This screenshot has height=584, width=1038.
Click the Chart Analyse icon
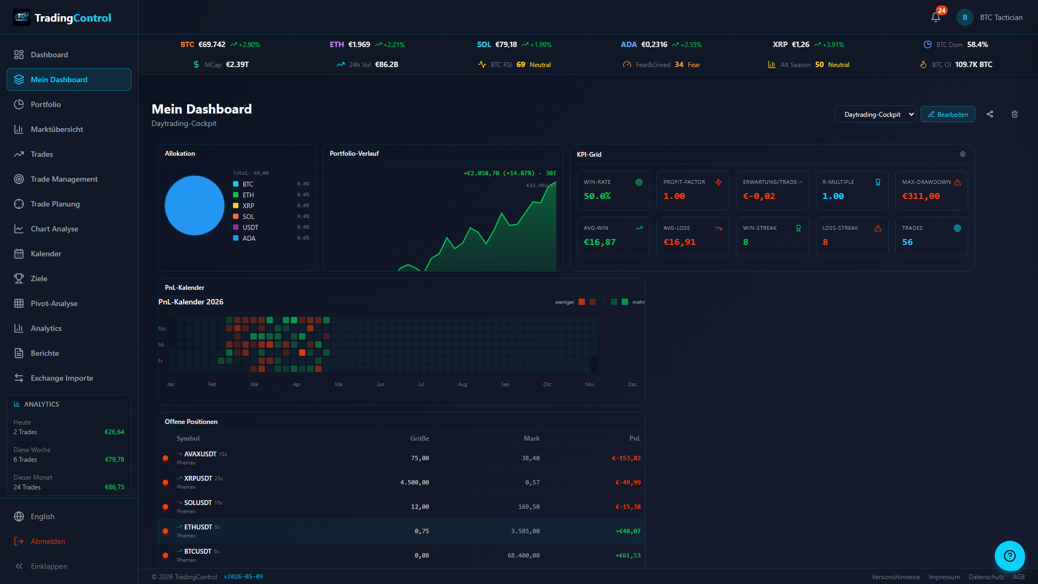19,229
